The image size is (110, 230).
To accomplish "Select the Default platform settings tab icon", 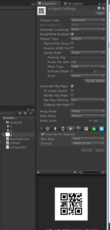I will [42, 129].
